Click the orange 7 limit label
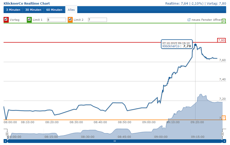Image resolution: width=230 pixels, height=145 pixels. coord(224,118)
